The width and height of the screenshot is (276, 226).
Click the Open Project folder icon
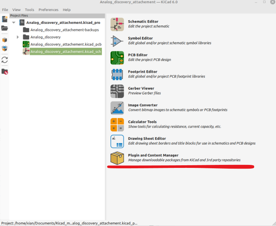point(5,28)
